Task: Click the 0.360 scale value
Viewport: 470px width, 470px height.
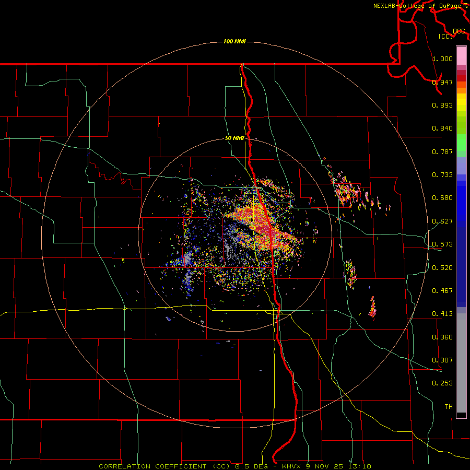Action: click(442, 337)
